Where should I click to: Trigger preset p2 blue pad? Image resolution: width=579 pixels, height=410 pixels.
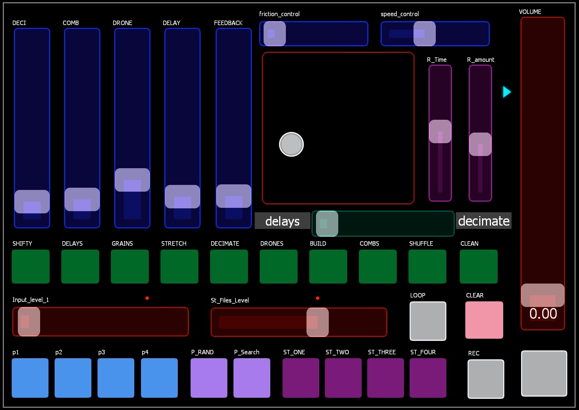tap(73, 378)
